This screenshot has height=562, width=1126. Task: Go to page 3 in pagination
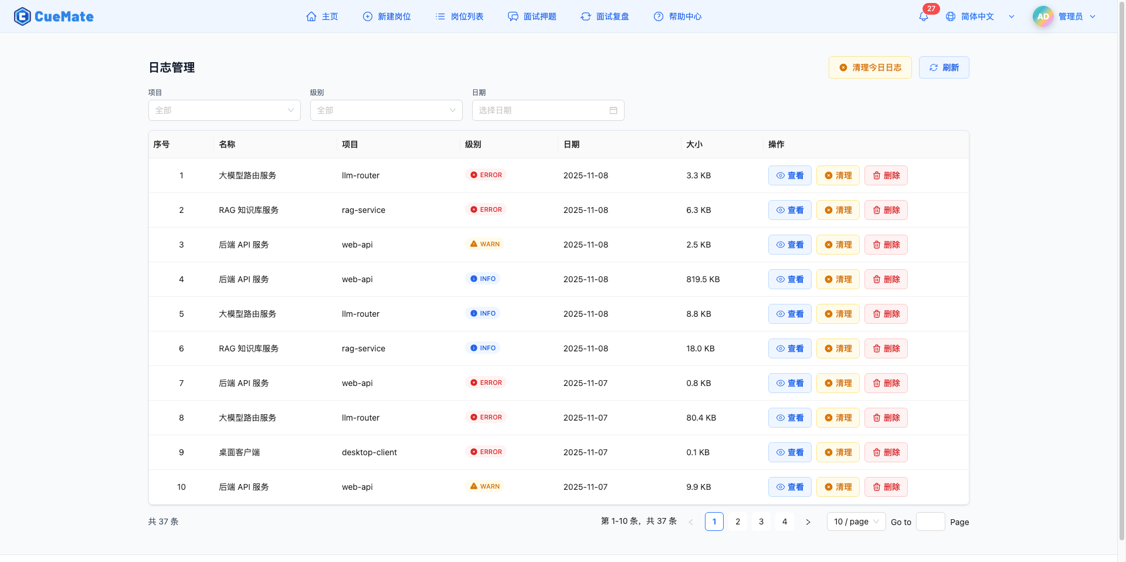pyautogui.click(x=761, y=522)
